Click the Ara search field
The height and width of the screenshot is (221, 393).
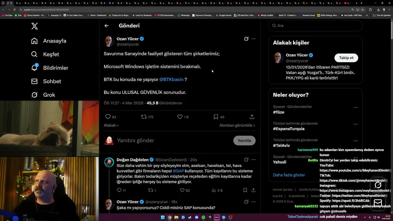tap(315, 26)
